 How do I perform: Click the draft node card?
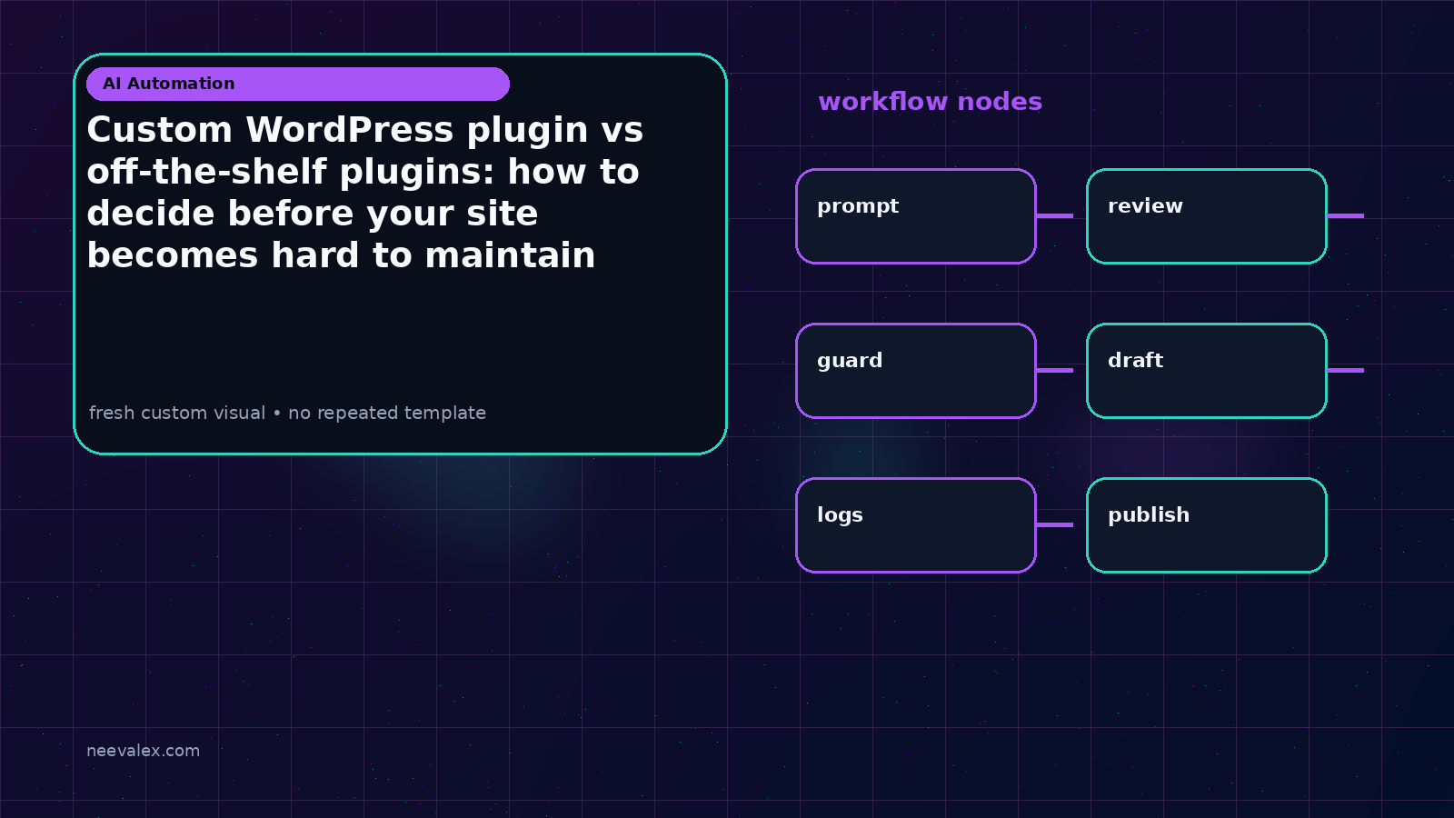1207,371
